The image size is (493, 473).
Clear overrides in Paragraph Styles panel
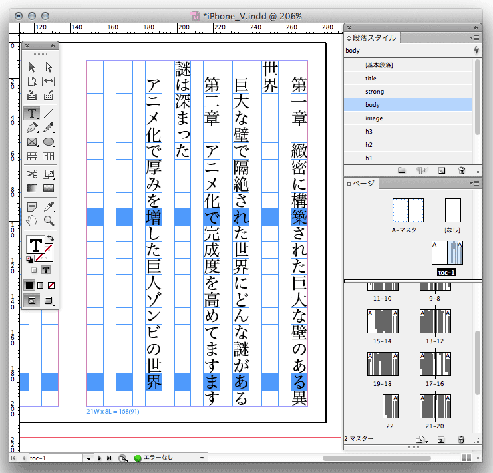pyautogui.click(x=422, y=170)
